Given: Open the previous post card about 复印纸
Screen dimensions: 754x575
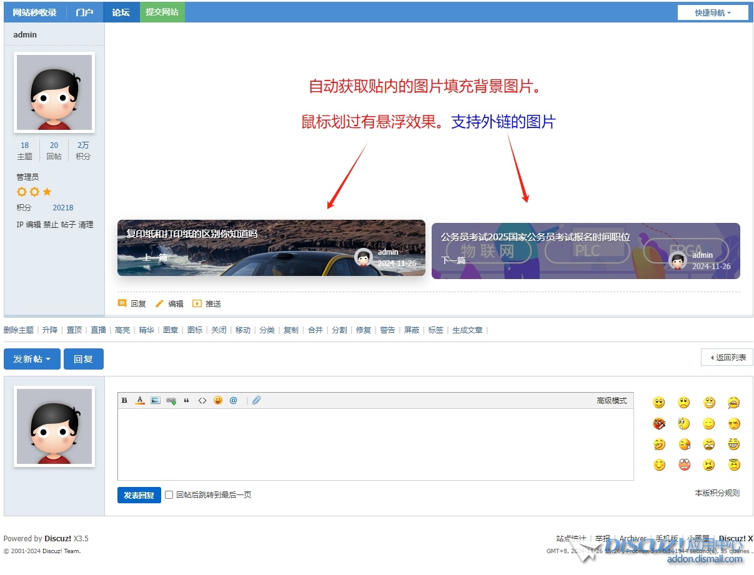Looking at the screenshot, I should click(271, 248).
